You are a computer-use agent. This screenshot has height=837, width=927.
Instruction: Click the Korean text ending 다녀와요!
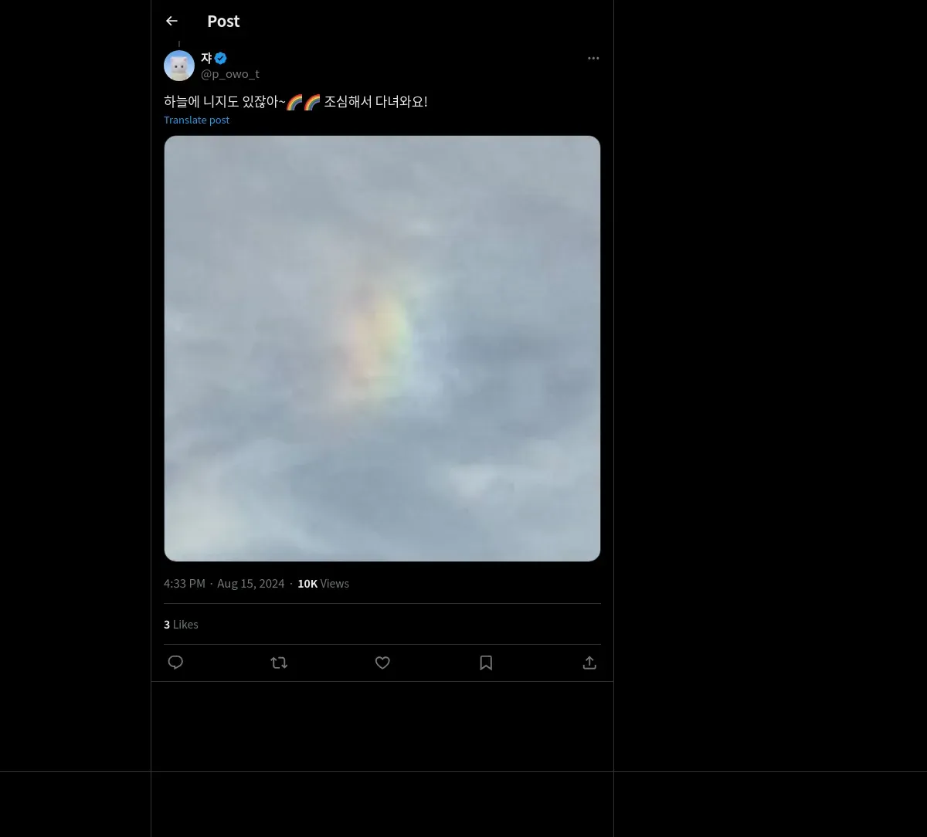click(375, 102)
